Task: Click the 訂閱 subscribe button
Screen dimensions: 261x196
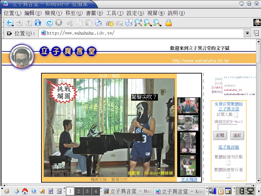Action: point(220,135)
